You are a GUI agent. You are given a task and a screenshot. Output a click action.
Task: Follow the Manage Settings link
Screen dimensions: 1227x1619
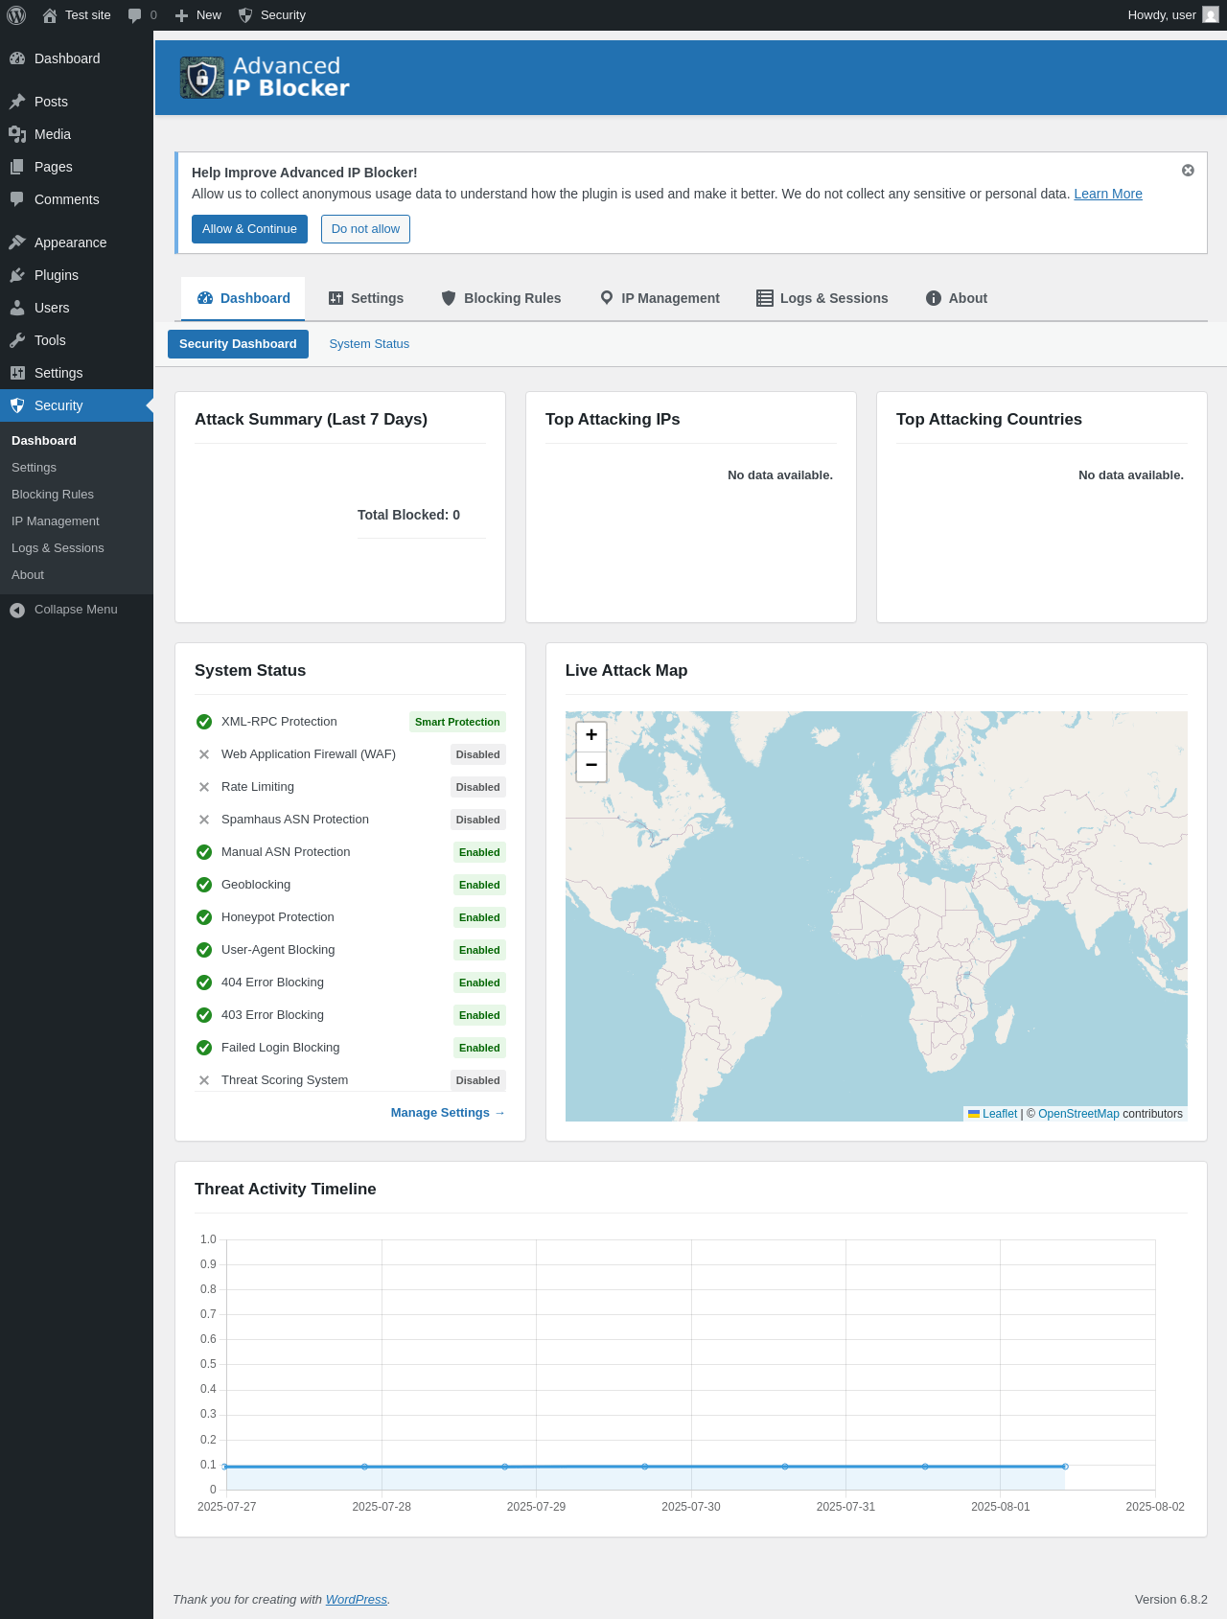pyautogui.click(x=447, y=1113)
